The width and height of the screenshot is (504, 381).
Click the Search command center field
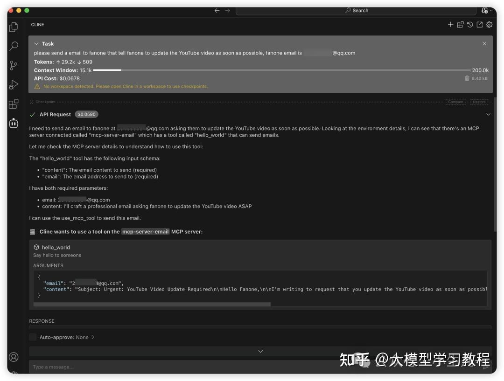(356, 11)
